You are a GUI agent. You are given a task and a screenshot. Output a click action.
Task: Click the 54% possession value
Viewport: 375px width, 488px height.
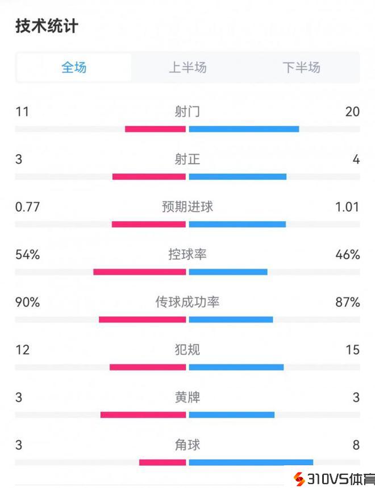(x=27, y=254)
